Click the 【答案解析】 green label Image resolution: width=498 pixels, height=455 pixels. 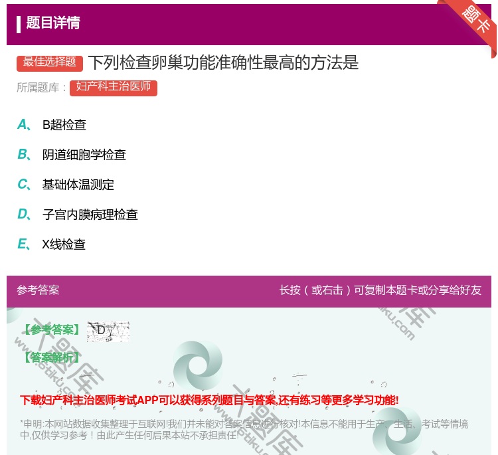pos(52,357)
